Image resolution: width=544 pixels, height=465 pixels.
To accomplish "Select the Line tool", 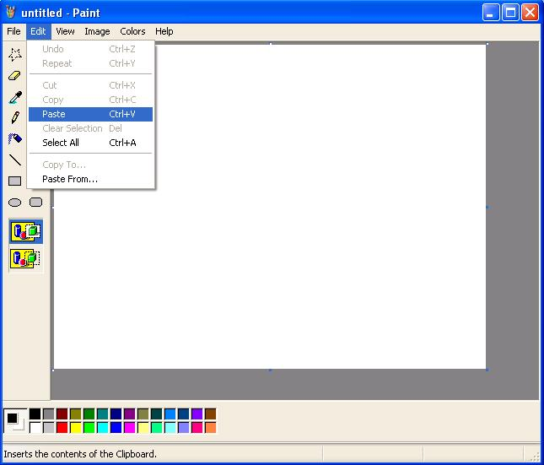I will point(15,160).
